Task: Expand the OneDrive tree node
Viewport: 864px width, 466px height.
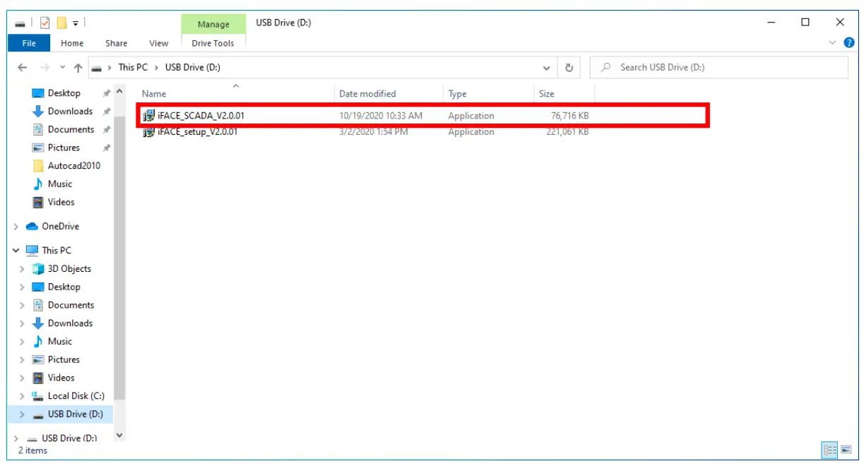Action: click(x=16, y=227)
